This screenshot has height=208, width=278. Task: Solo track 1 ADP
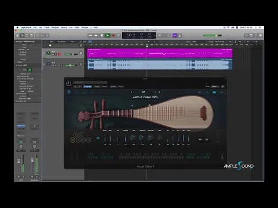click(x=56, y=54)
